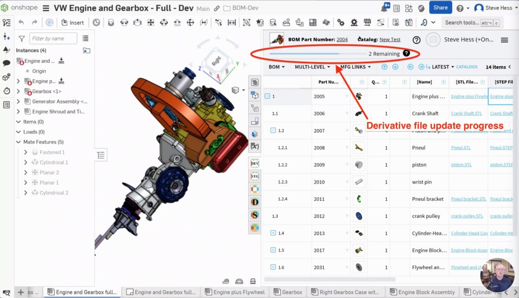Select the Fastened mate tool
The width and height of the screenshot is (519, 298).
click(x=111, y=22)
